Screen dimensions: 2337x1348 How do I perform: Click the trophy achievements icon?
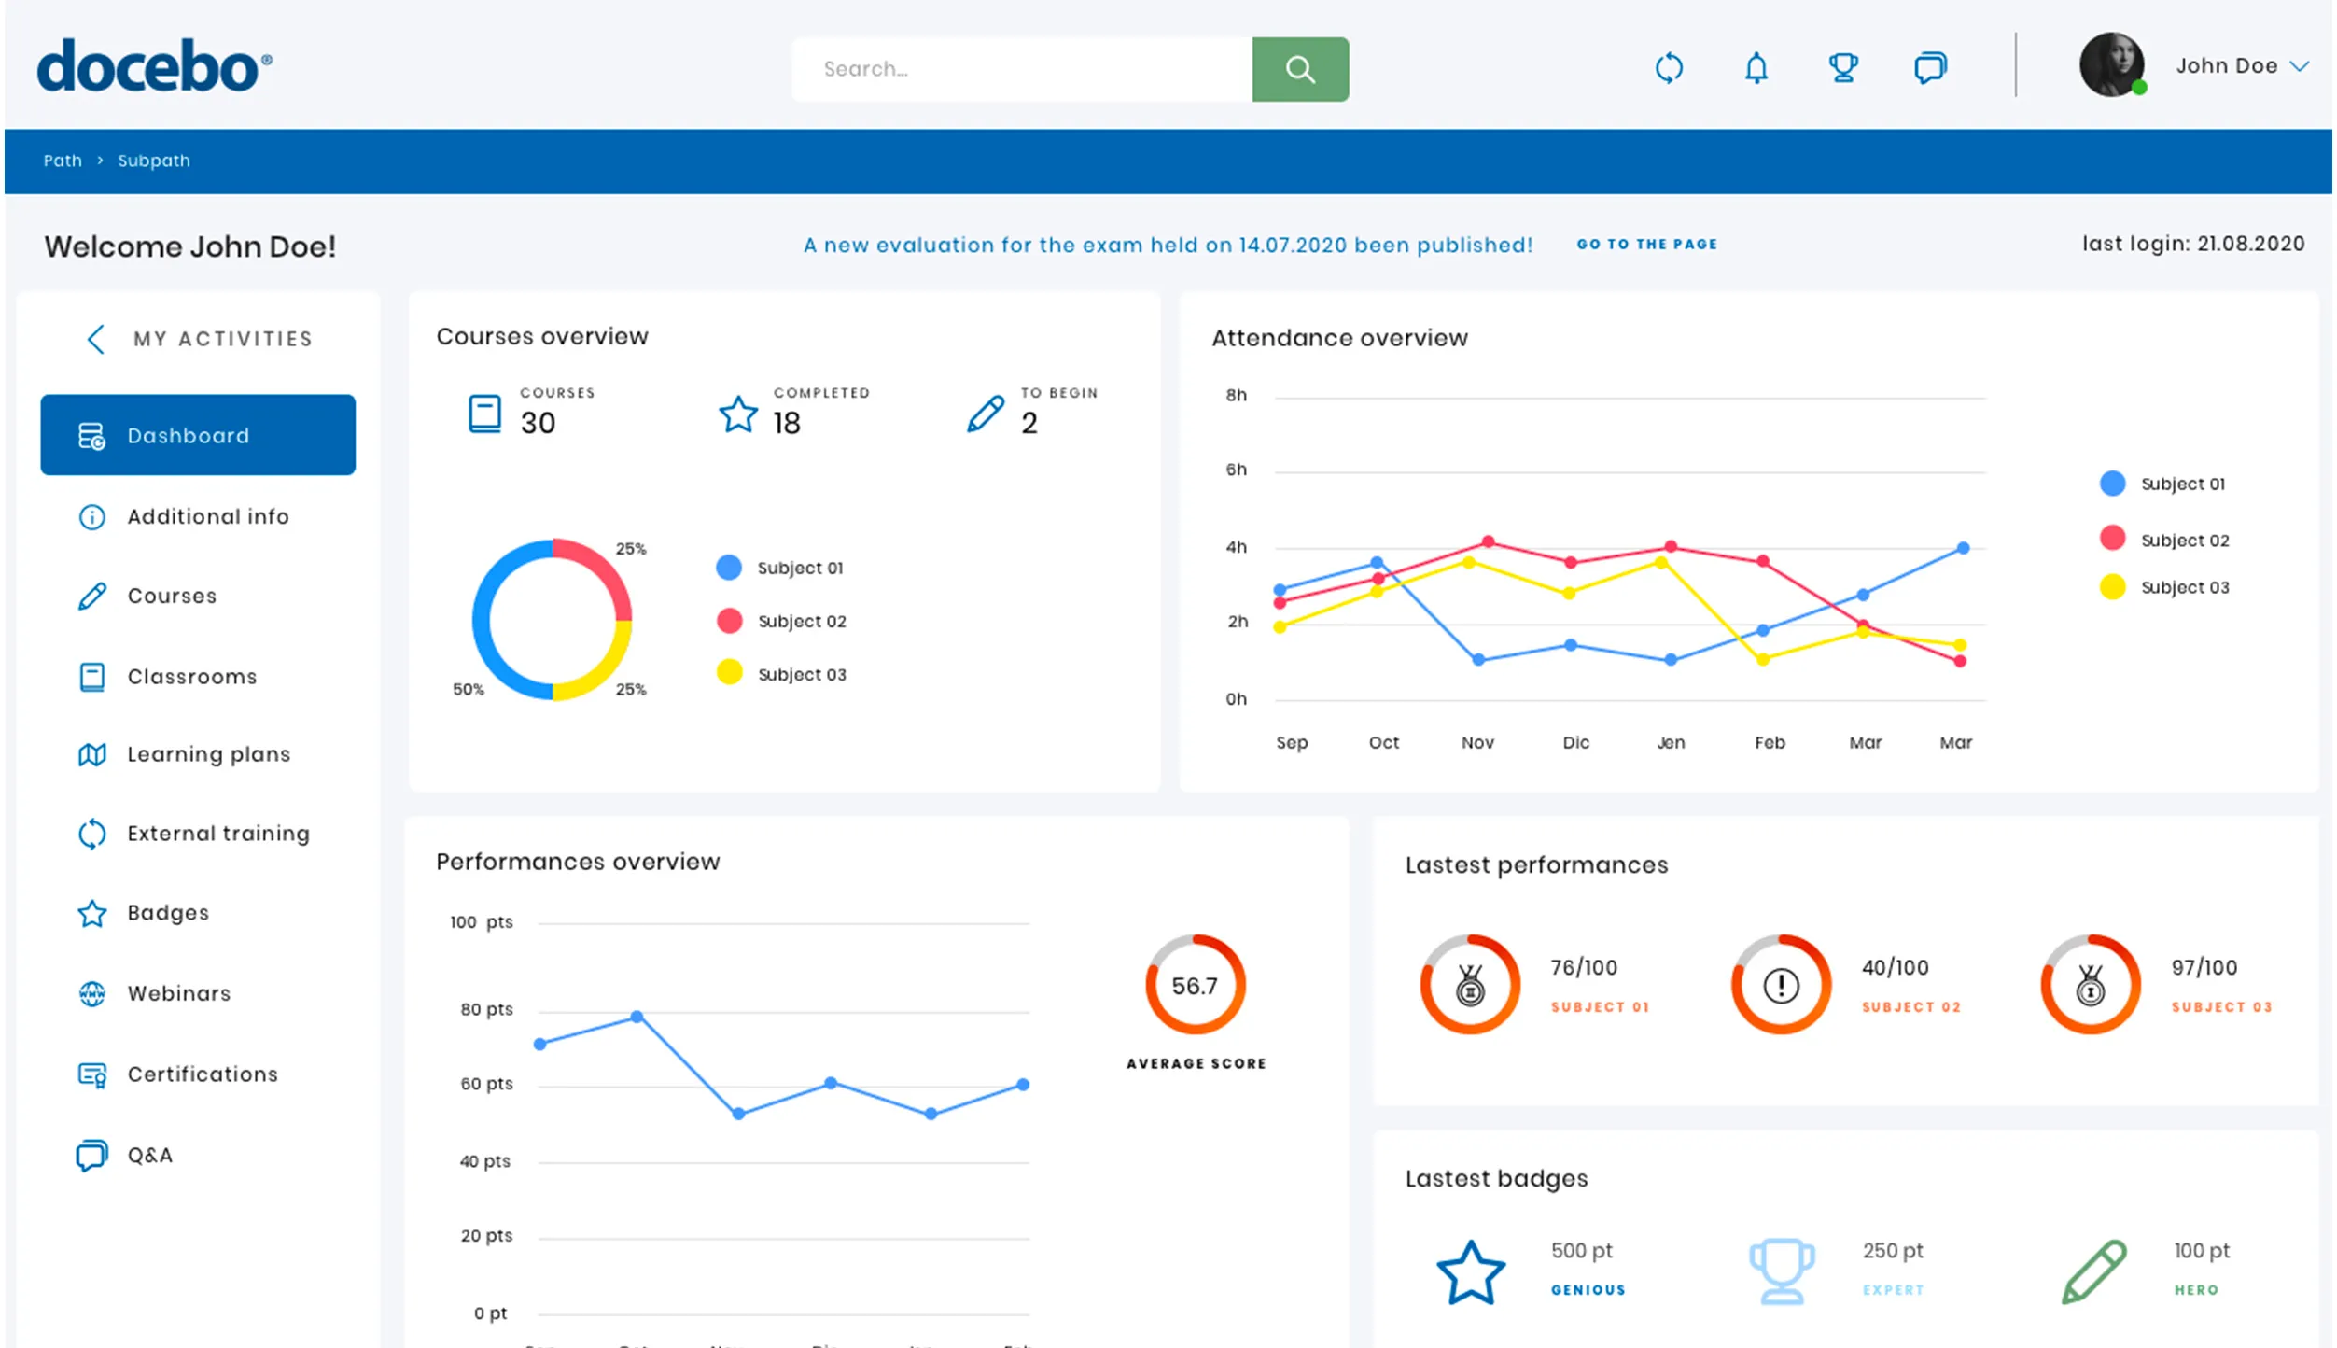(1842, 67)
